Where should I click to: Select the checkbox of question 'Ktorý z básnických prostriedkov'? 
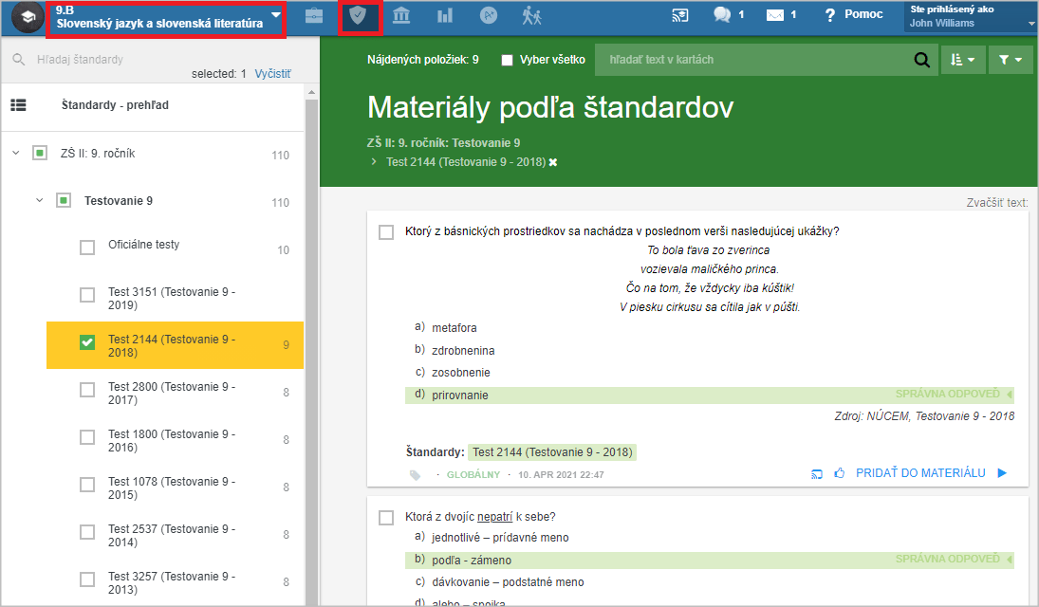[x=385, y=232]
